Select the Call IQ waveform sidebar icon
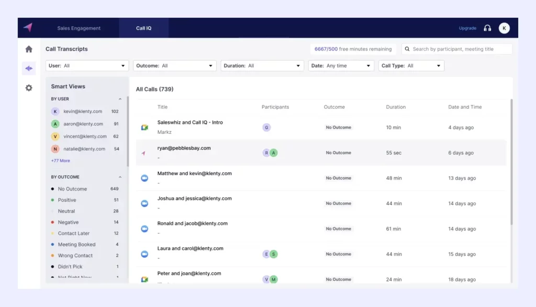Image resolution: width=536 pixels, height=307 pixels. point(29,69)
